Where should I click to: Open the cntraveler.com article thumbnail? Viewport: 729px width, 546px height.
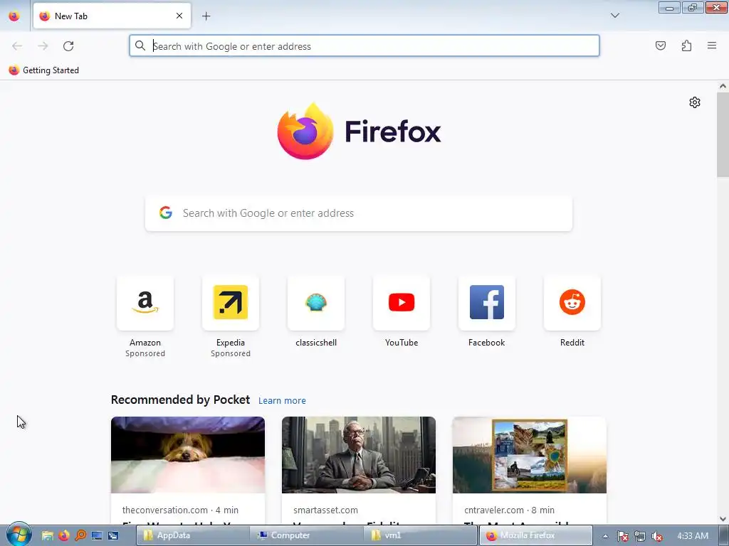[x=530, y=455]
